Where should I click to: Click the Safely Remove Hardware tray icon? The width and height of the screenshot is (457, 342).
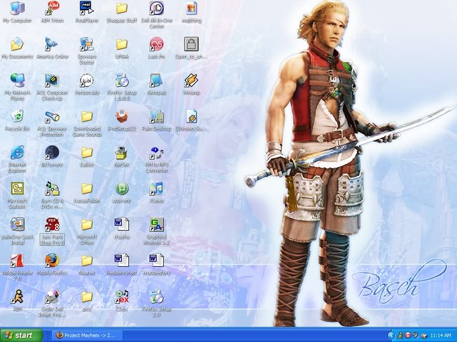[424, 336]
